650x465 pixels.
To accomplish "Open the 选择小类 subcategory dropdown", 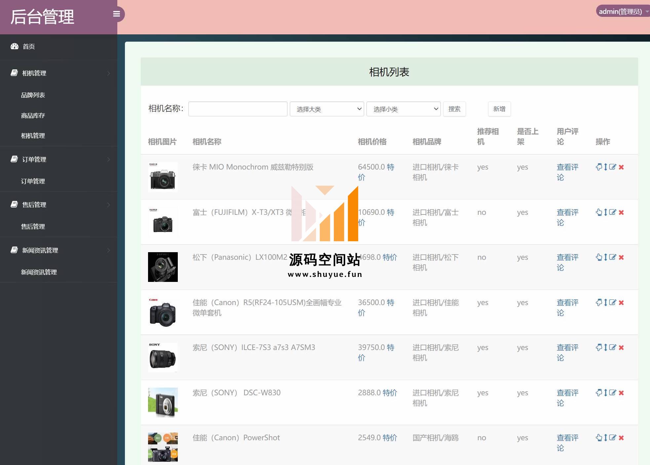I will [403, 109].
